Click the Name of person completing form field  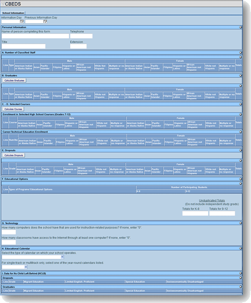tap(35, 36)
